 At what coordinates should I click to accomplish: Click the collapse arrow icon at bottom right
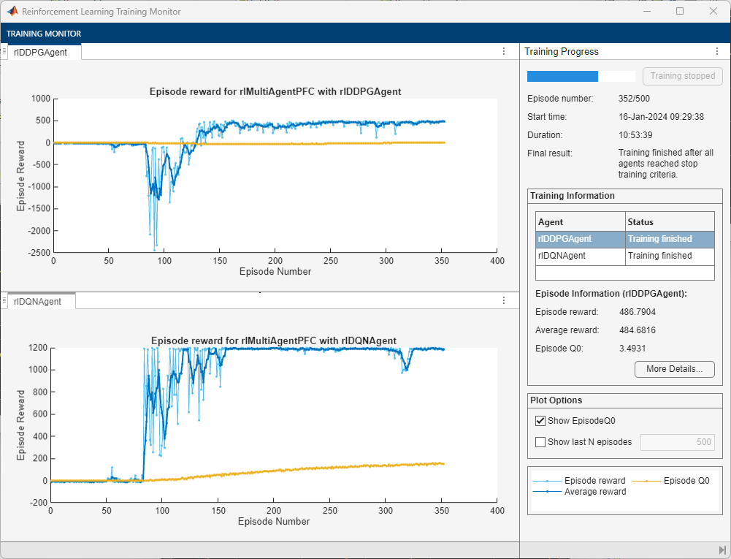pyautogui.click(x=722, y=551)
